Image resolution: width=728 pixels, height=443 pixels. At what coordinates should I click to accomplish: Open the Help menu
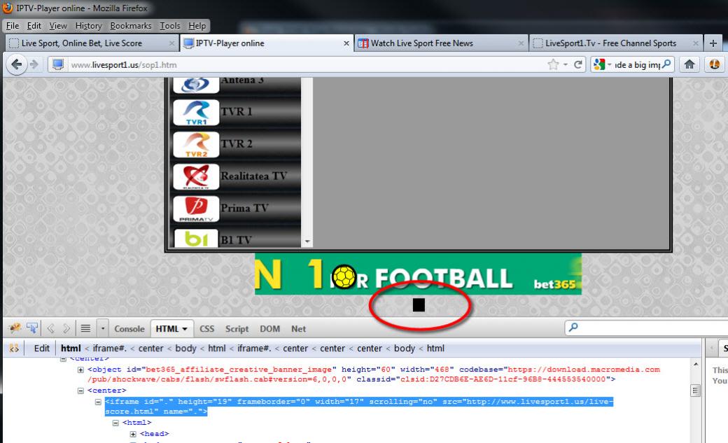coord(197,26)
